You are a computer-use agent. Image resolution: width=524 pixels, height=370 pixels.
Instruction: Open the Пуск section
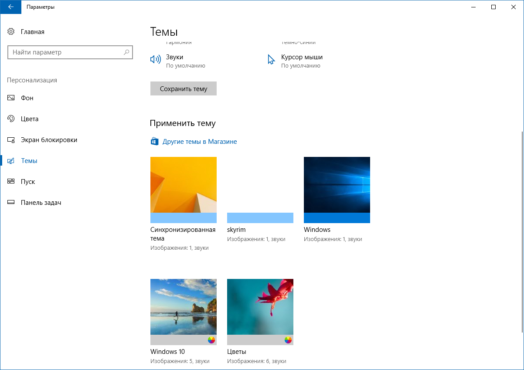(28, 182)
